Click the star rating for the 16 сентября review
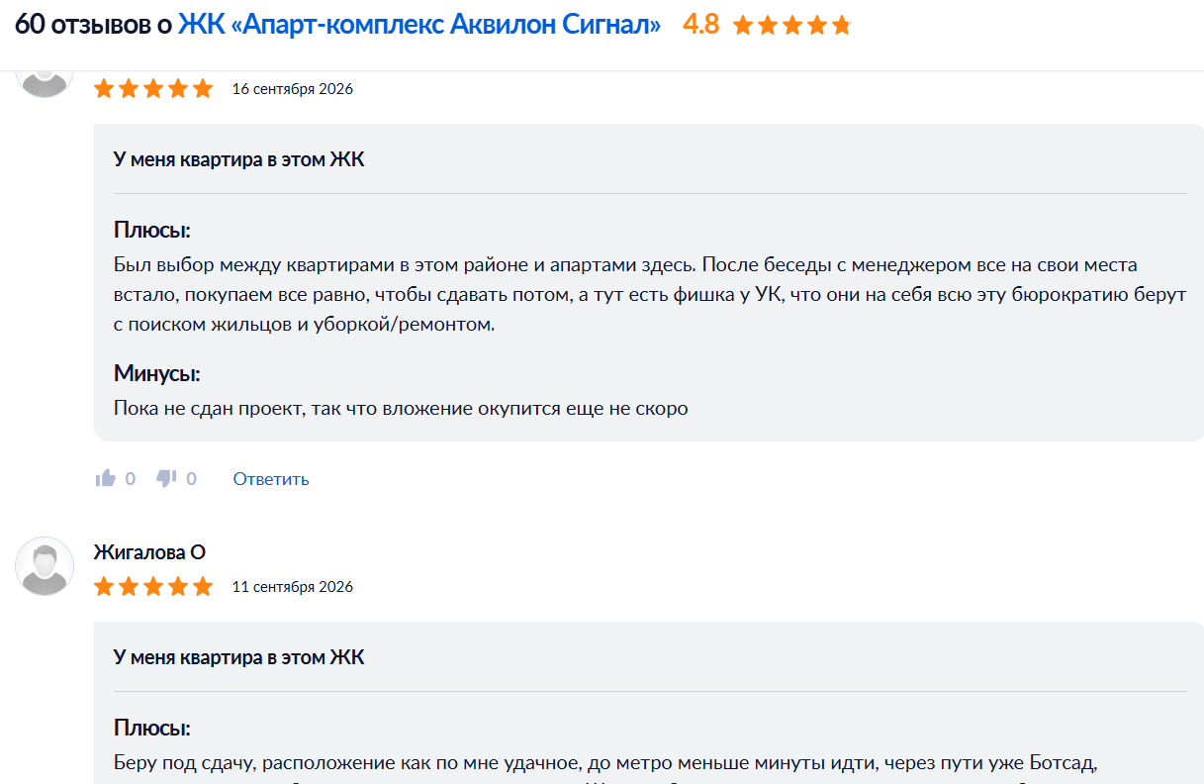Viewport: 1204px width, 784px height. 153,89
